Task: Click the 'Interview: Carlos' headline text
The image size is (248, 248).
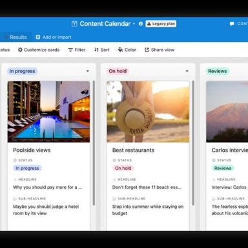Action: point(229,187)
